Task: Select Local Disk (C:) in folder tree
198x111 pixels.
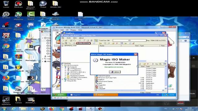Action: pos(75,71)
